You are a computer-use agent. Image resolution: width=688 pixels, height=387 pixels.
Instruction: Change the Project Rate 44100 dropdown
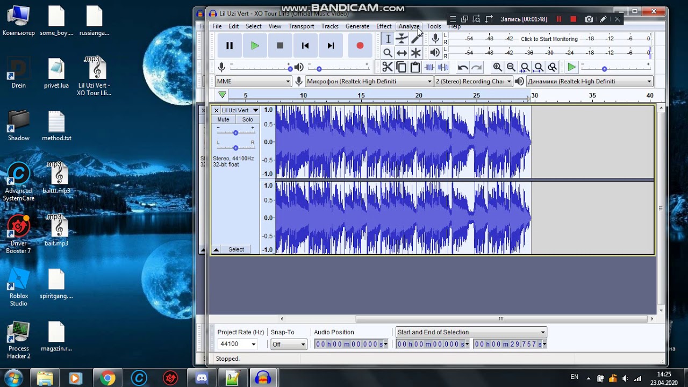coord(238,344)
